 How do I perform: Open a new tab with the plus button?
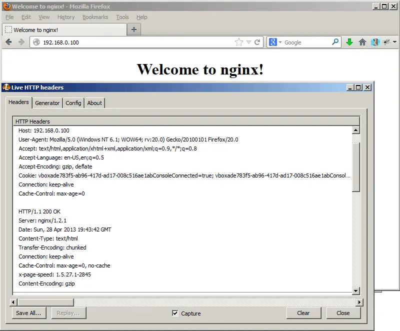point(134,29)
